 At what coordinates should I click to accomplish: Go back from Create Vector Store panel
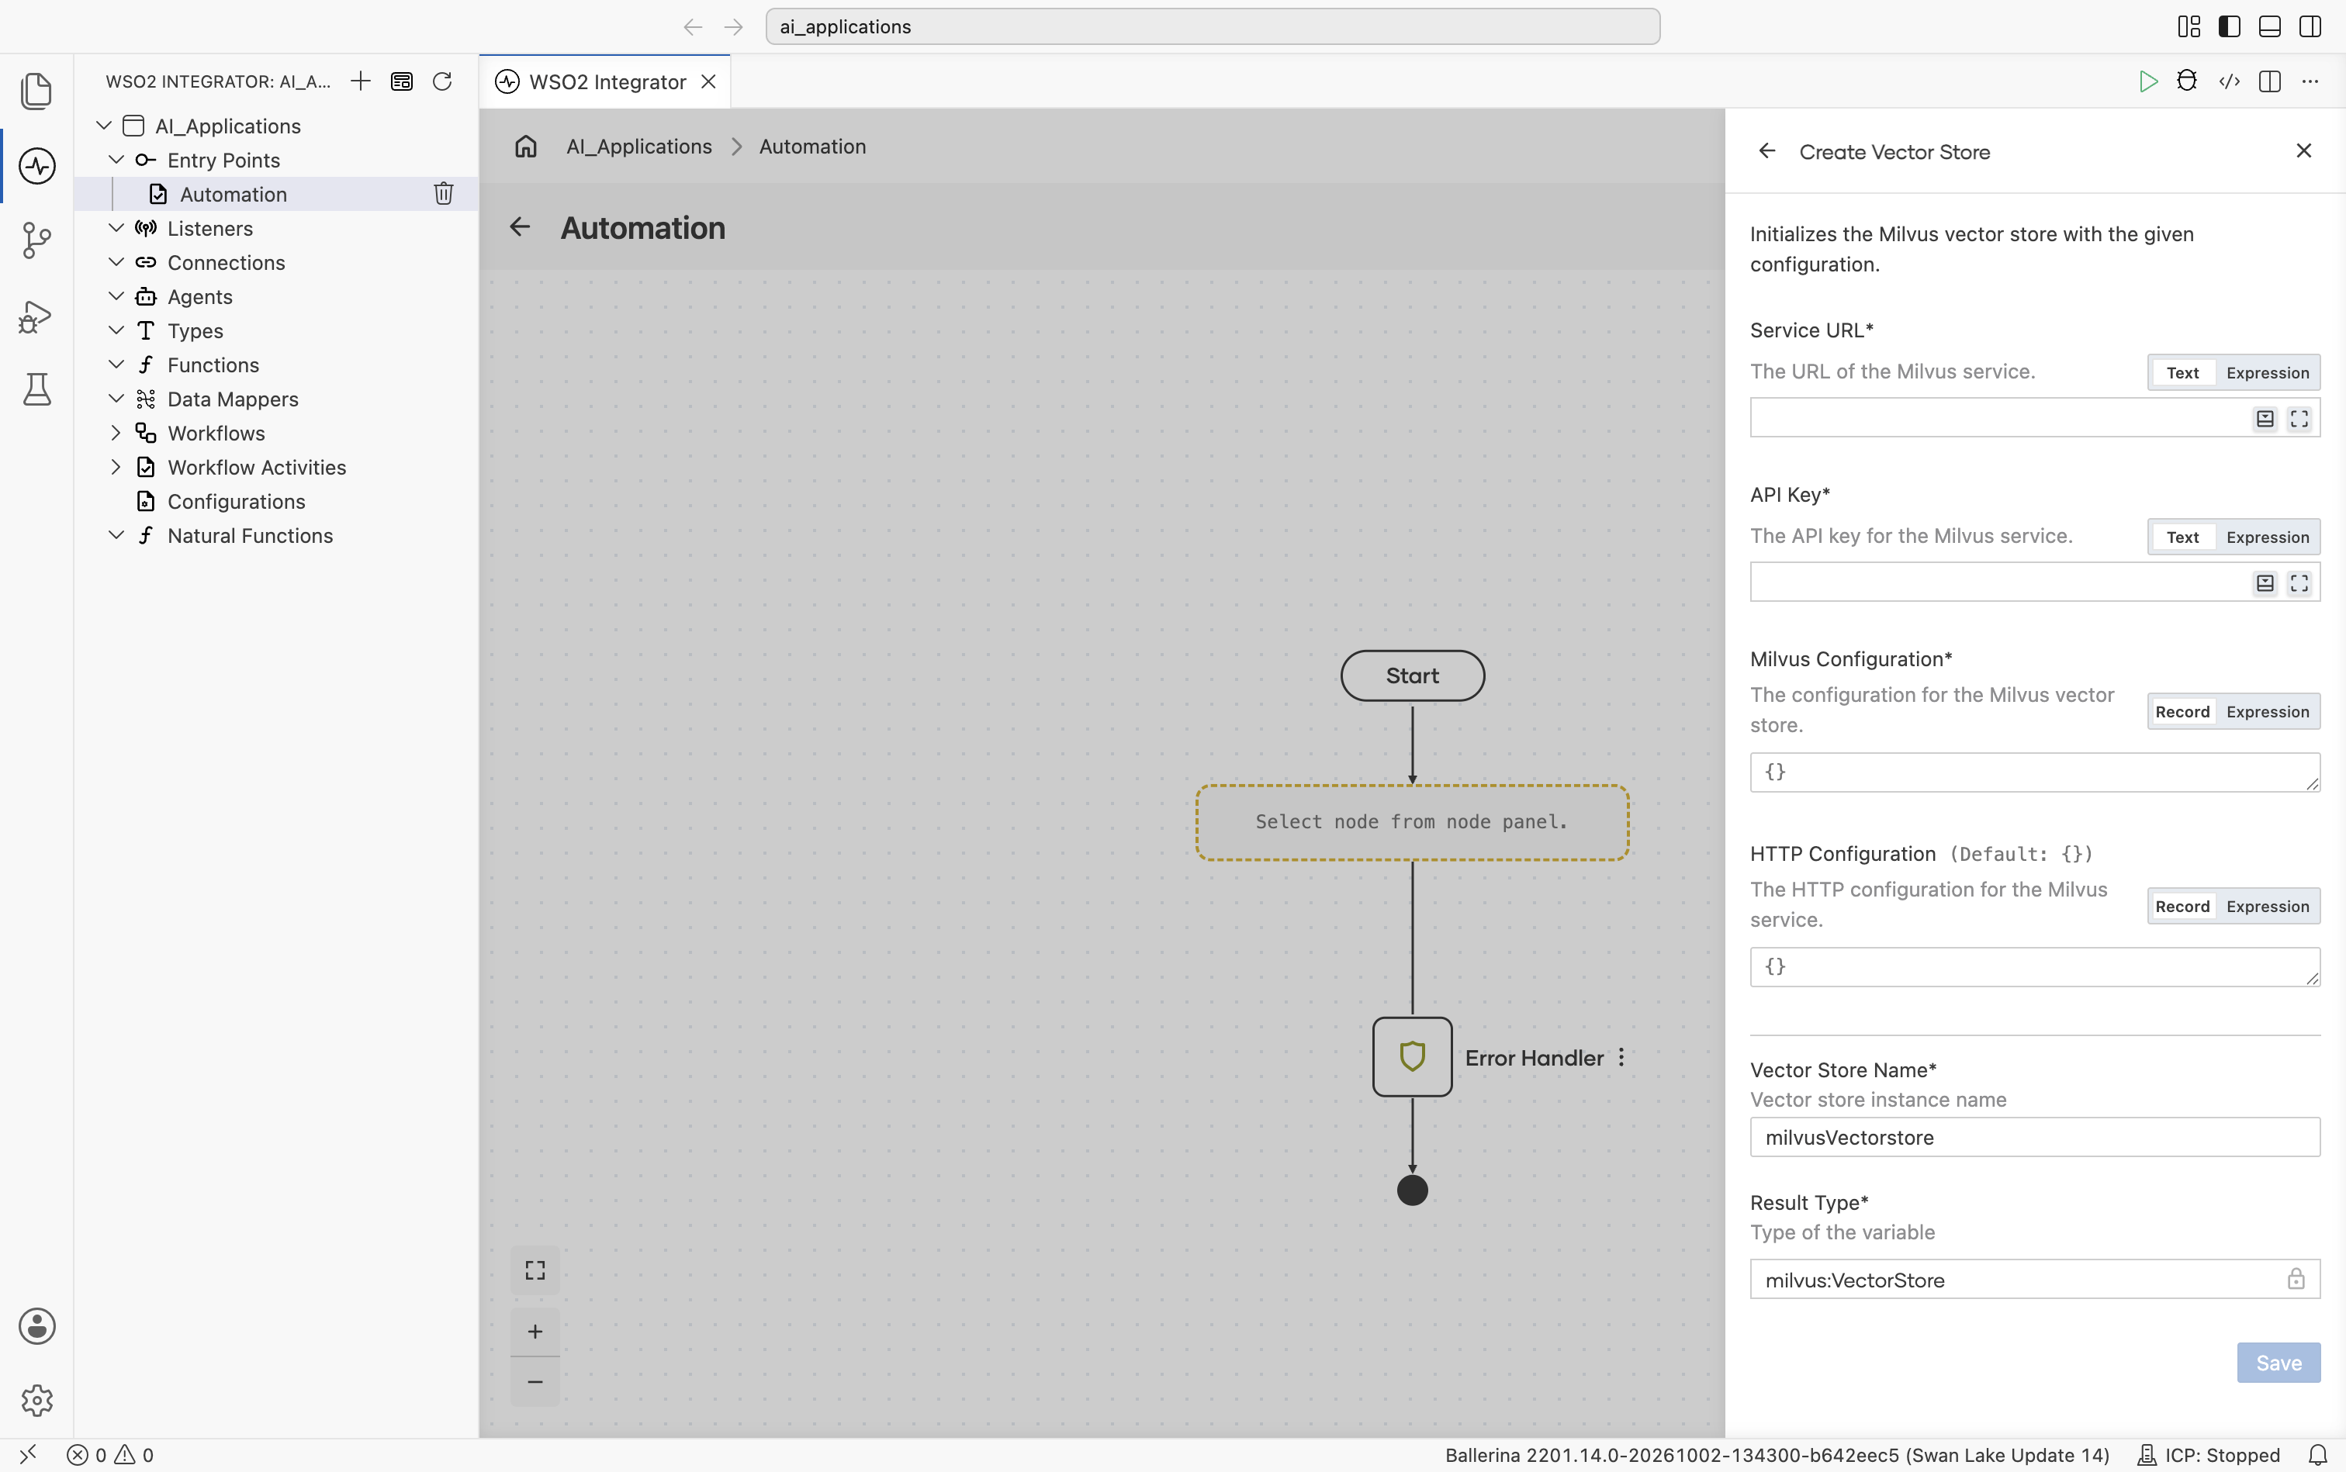(1766, 151)
